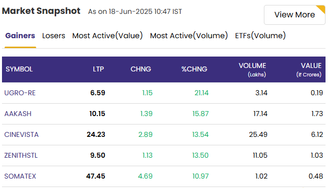The height and width of the screenshot is (188, 329).
Task: Select the Most Active(Value) tab
Action: coord(107,36)
